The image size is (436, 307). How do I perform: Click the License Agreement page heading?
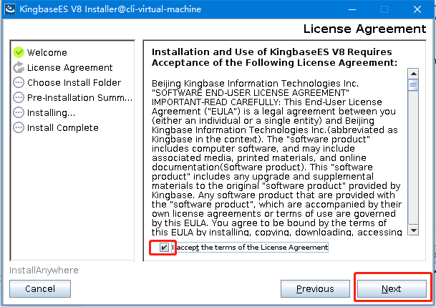click(x=364, y=29)
